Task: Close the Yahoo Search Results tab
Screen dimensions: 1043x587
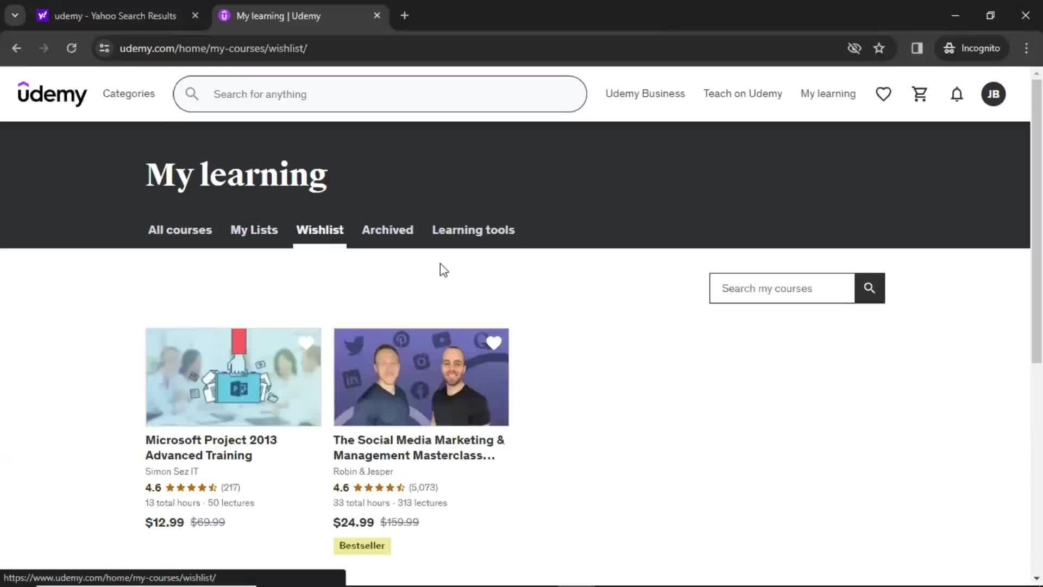Action: (195, 16)
